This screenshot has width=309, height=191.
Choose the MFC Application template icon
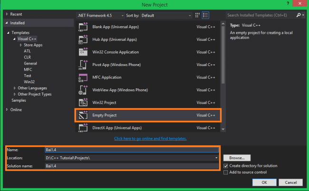[x=83, y=77]
